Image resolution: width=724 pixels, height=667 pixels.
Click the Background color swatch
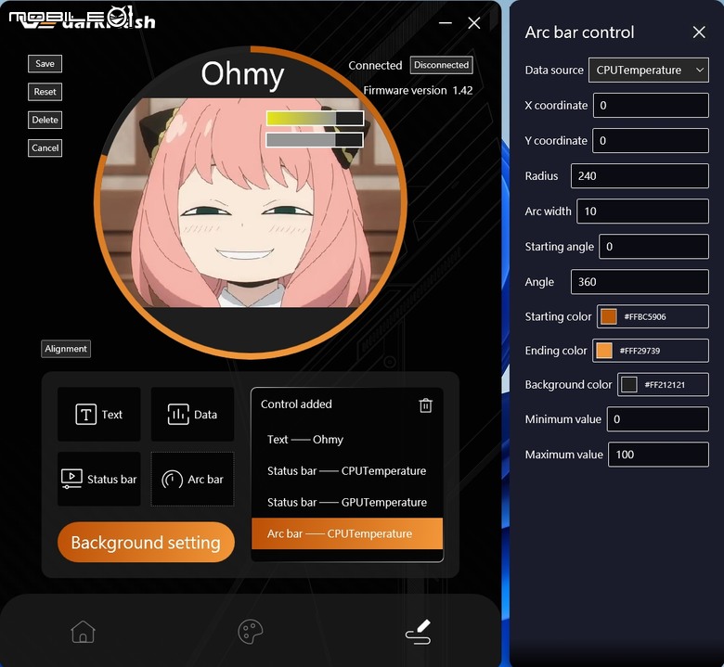click(x=629, y=384)
